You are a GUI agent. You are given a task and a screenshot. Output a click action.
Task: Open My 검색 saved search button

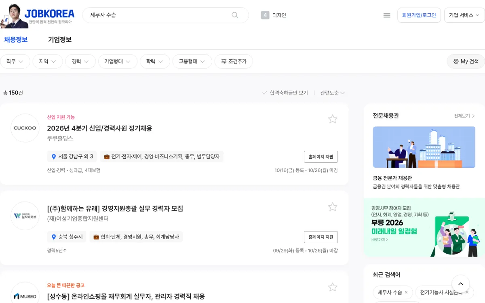466,61
